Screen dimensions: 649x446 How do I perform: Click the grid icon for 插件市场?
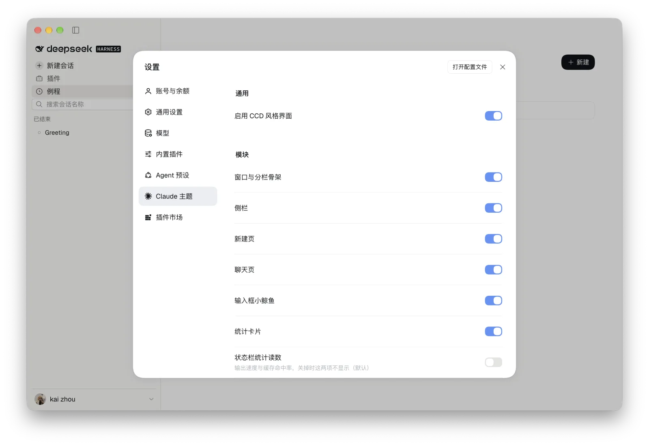coord(148,217)
